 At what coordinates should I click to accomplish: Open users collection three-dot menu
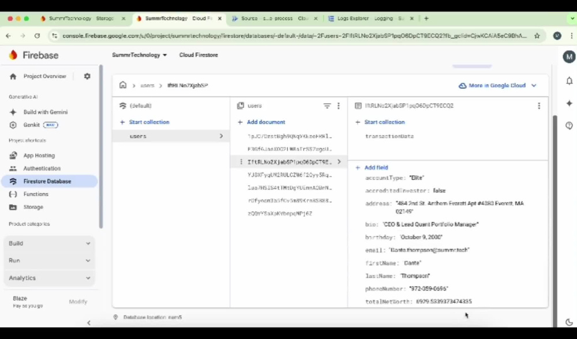point(339,106)
